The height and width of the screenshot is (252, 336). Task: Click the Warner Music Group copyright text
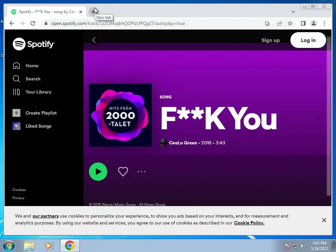coord(127,204)
